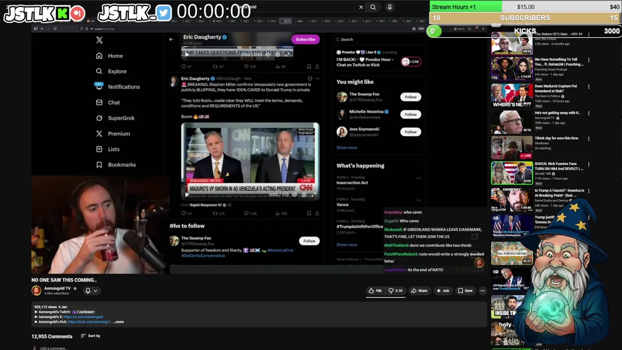622x350 pixels.
Task: Click the Explore magnifier icon
Action: 99,71
